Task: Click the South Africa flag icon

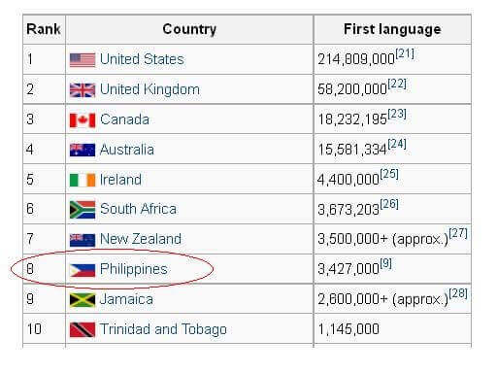Action: (83, 210)
